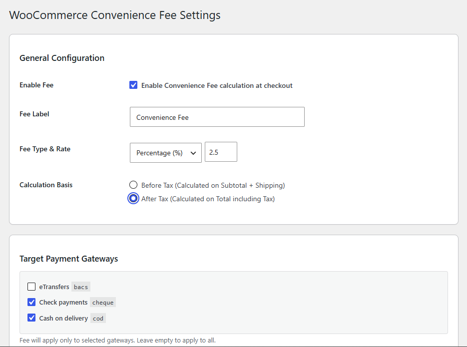Click the 'Check payments' label text
This screenshot has height=347, width=467.
pyautogui.click(x=63, y=303)
